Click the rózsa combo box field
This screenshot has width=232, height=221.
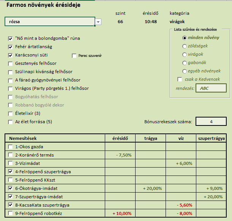(49, 22)
